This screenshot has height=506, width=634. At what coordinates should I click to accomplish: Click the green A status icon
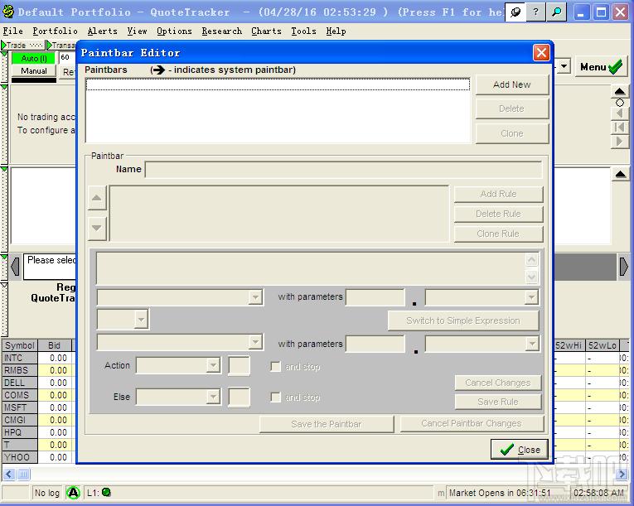[73, 493]
